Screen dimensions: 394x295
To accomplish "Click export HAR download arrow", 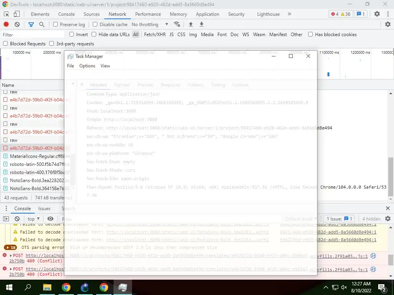I will (x=202, y=24).
